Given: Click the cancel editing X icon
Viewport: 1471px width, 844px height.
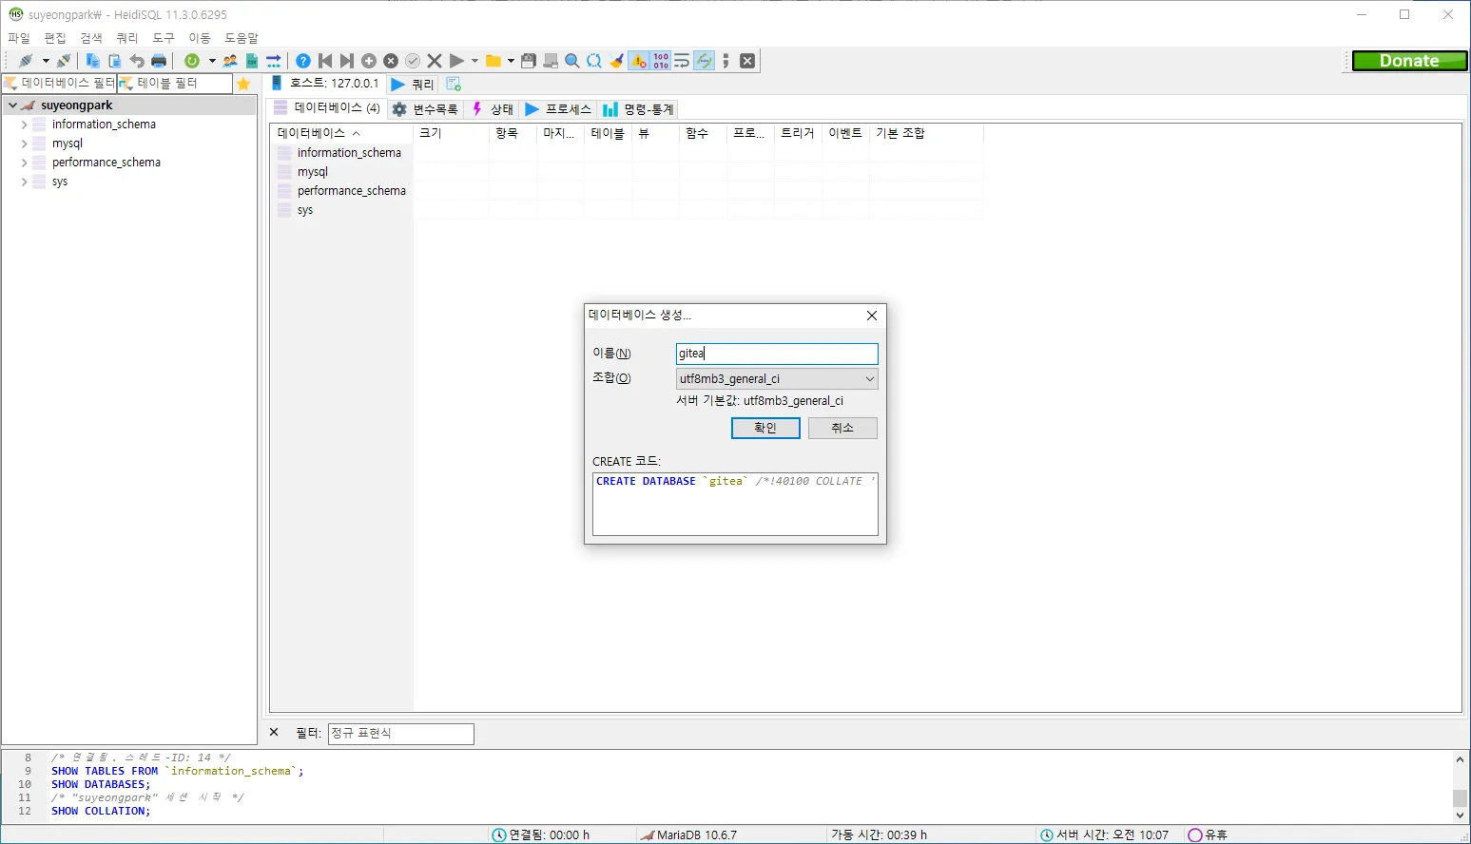Looking at the screenshot, I should [435, 61].
